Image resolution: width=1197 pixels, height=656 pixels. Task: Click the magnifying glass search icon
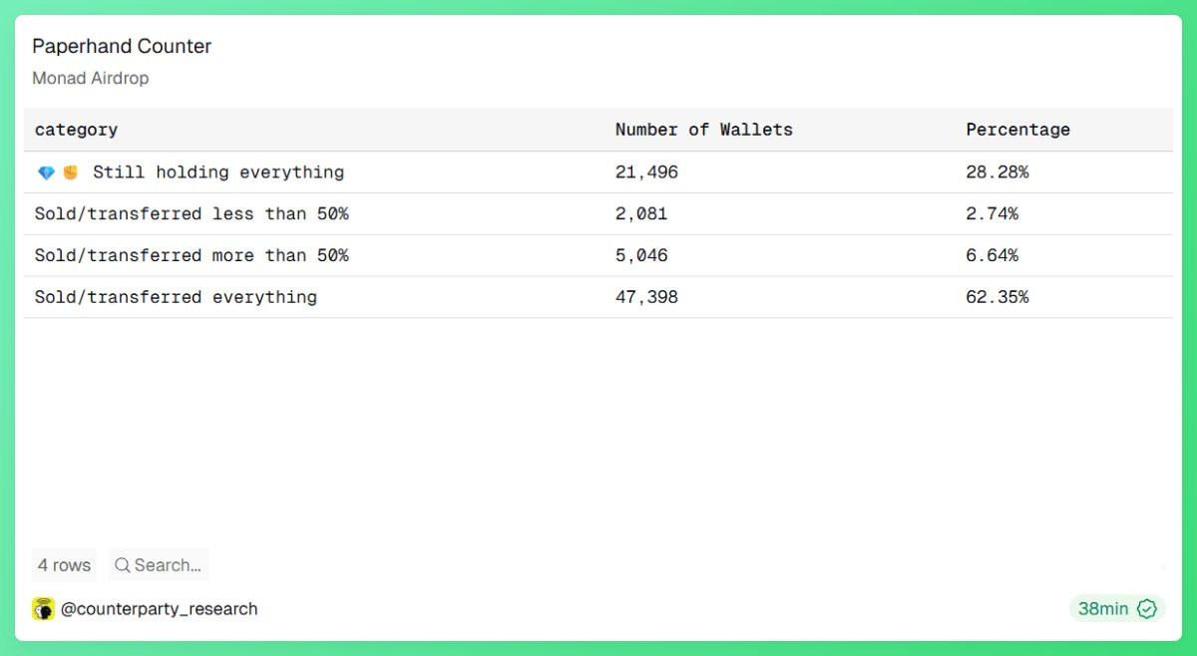click(x=123, y=565)
